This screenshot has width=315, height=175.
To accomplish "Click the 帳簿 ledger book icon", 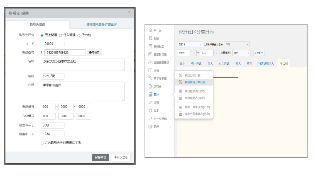I will (150, 38).
